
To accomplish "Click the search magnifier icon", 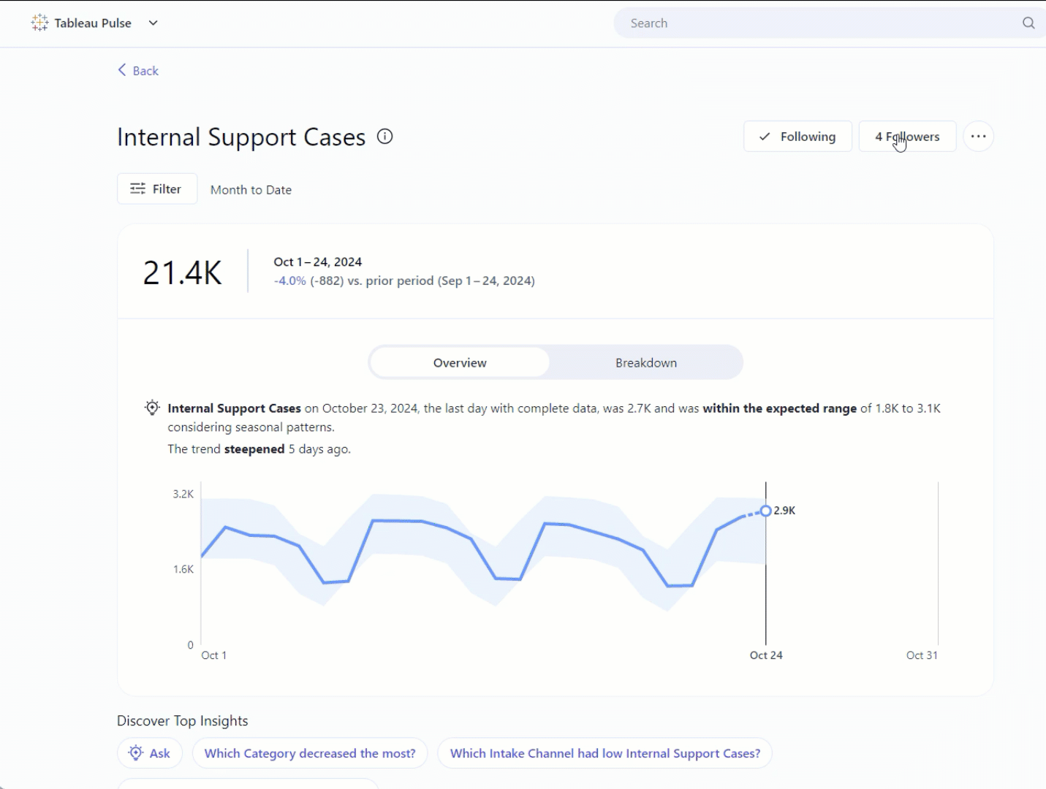I will tap(1028, 23).
